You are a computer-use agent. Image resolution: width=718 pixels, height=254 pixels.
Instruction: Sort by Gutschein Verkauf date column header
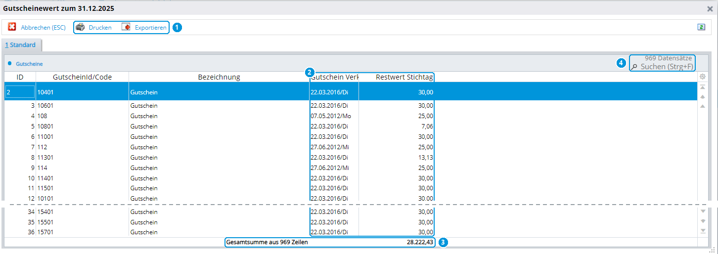tap(334, 77)
